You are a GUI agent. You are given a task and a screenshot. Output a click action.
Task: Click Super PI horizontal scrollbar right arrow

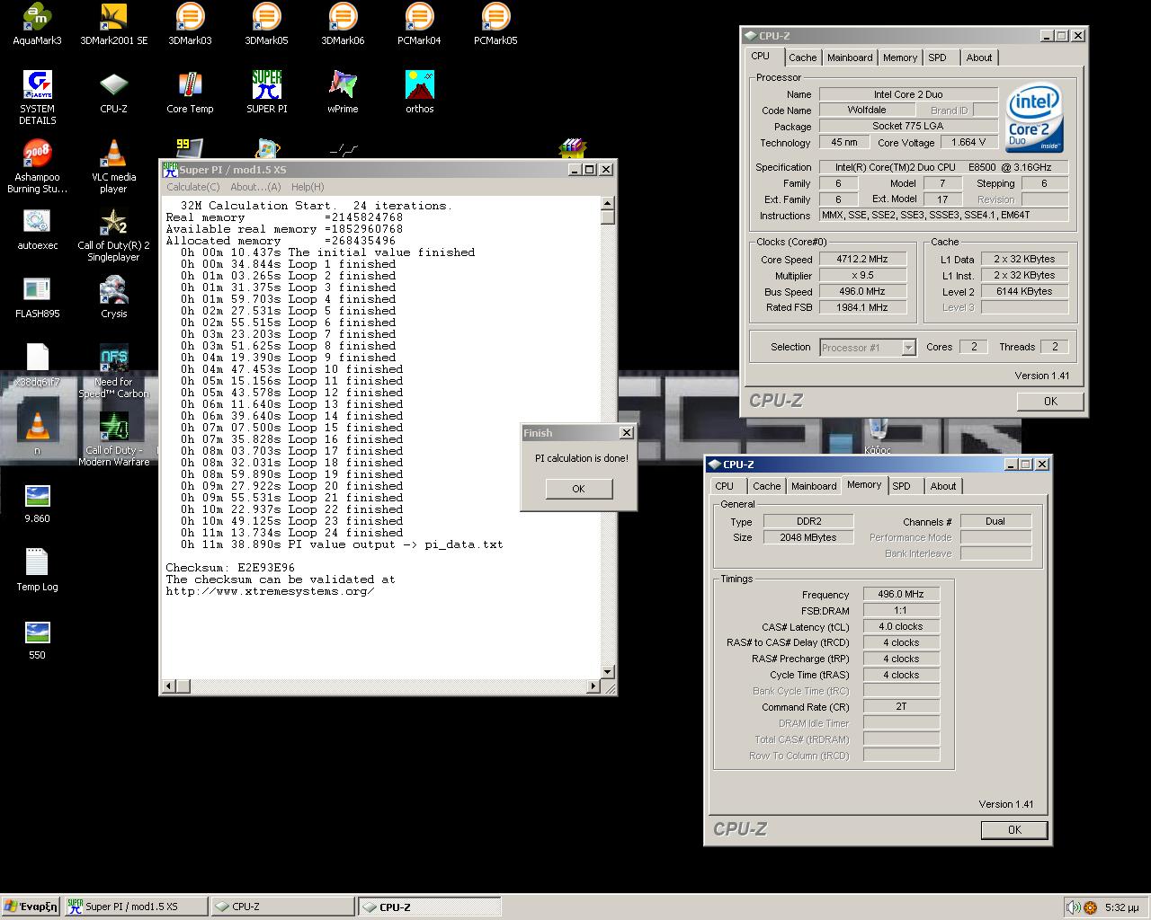(593, 686)
